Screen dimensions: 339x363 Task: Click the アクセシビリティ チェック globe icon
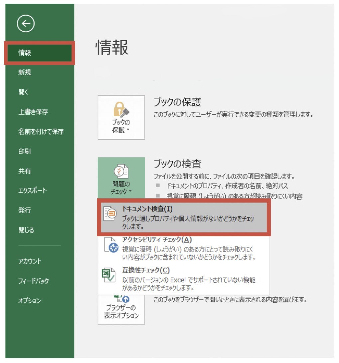(112, 246)
